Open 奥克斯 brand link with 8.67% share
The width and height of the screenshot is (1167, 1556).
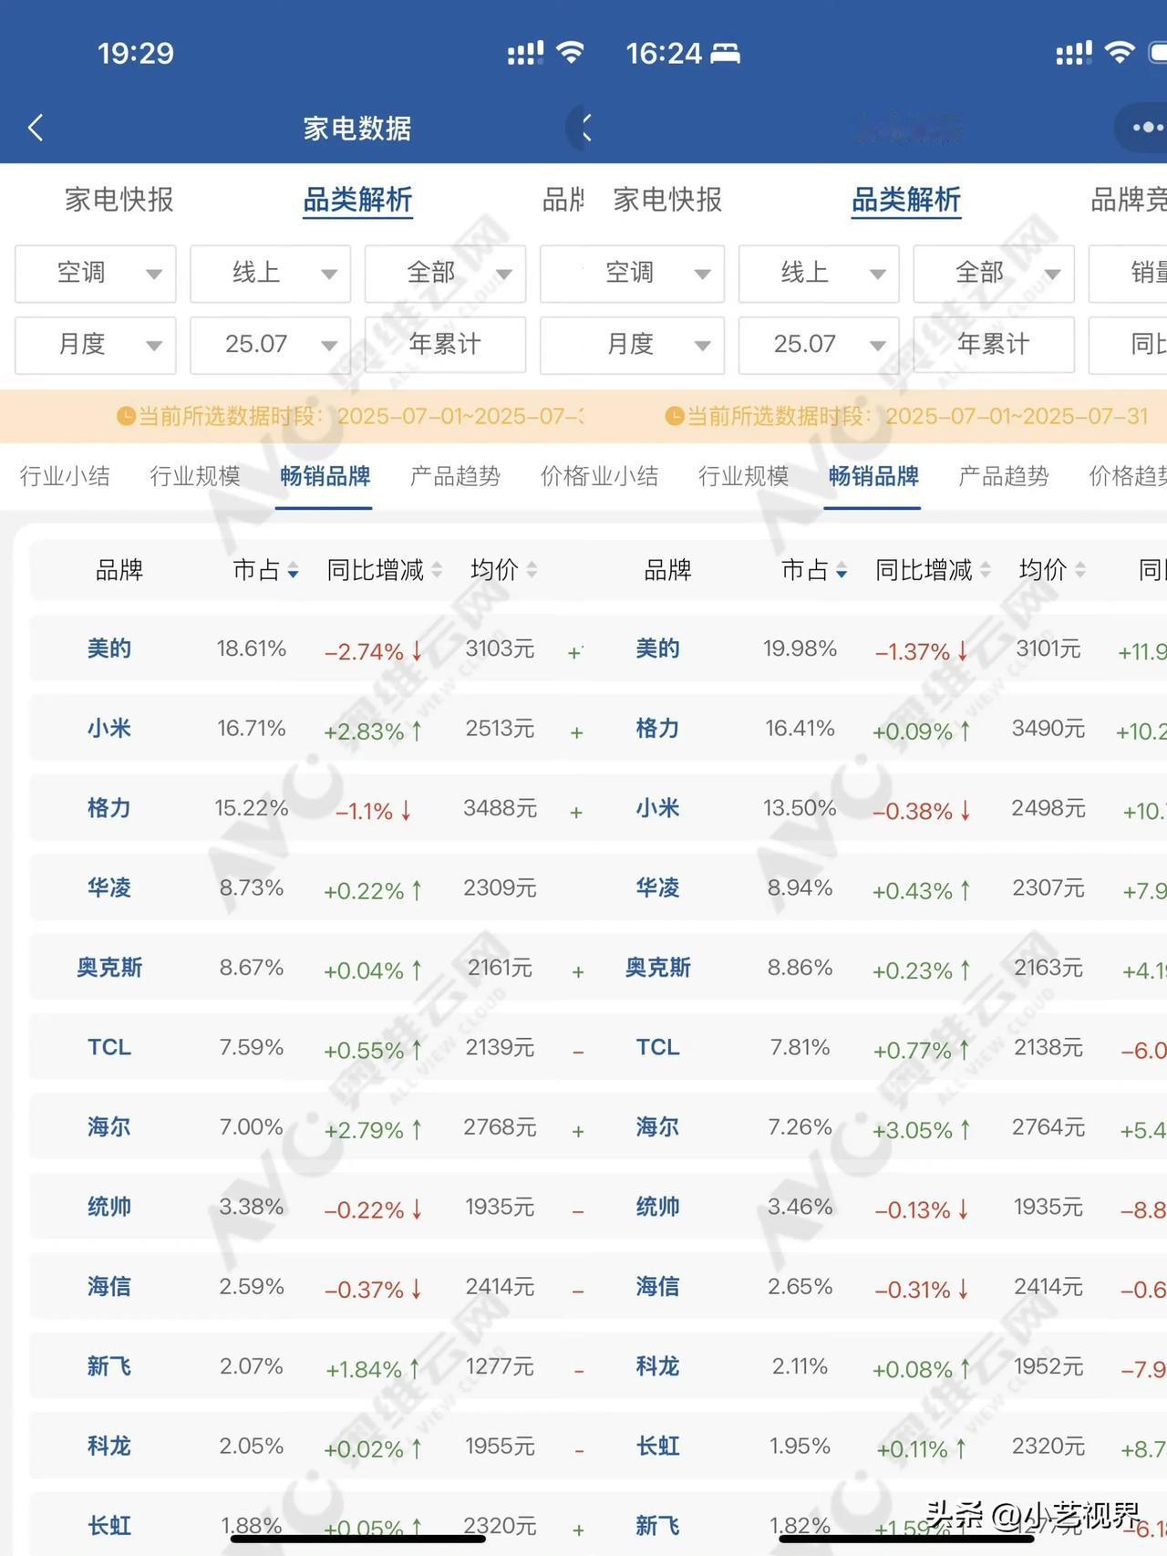coord(109,968)
